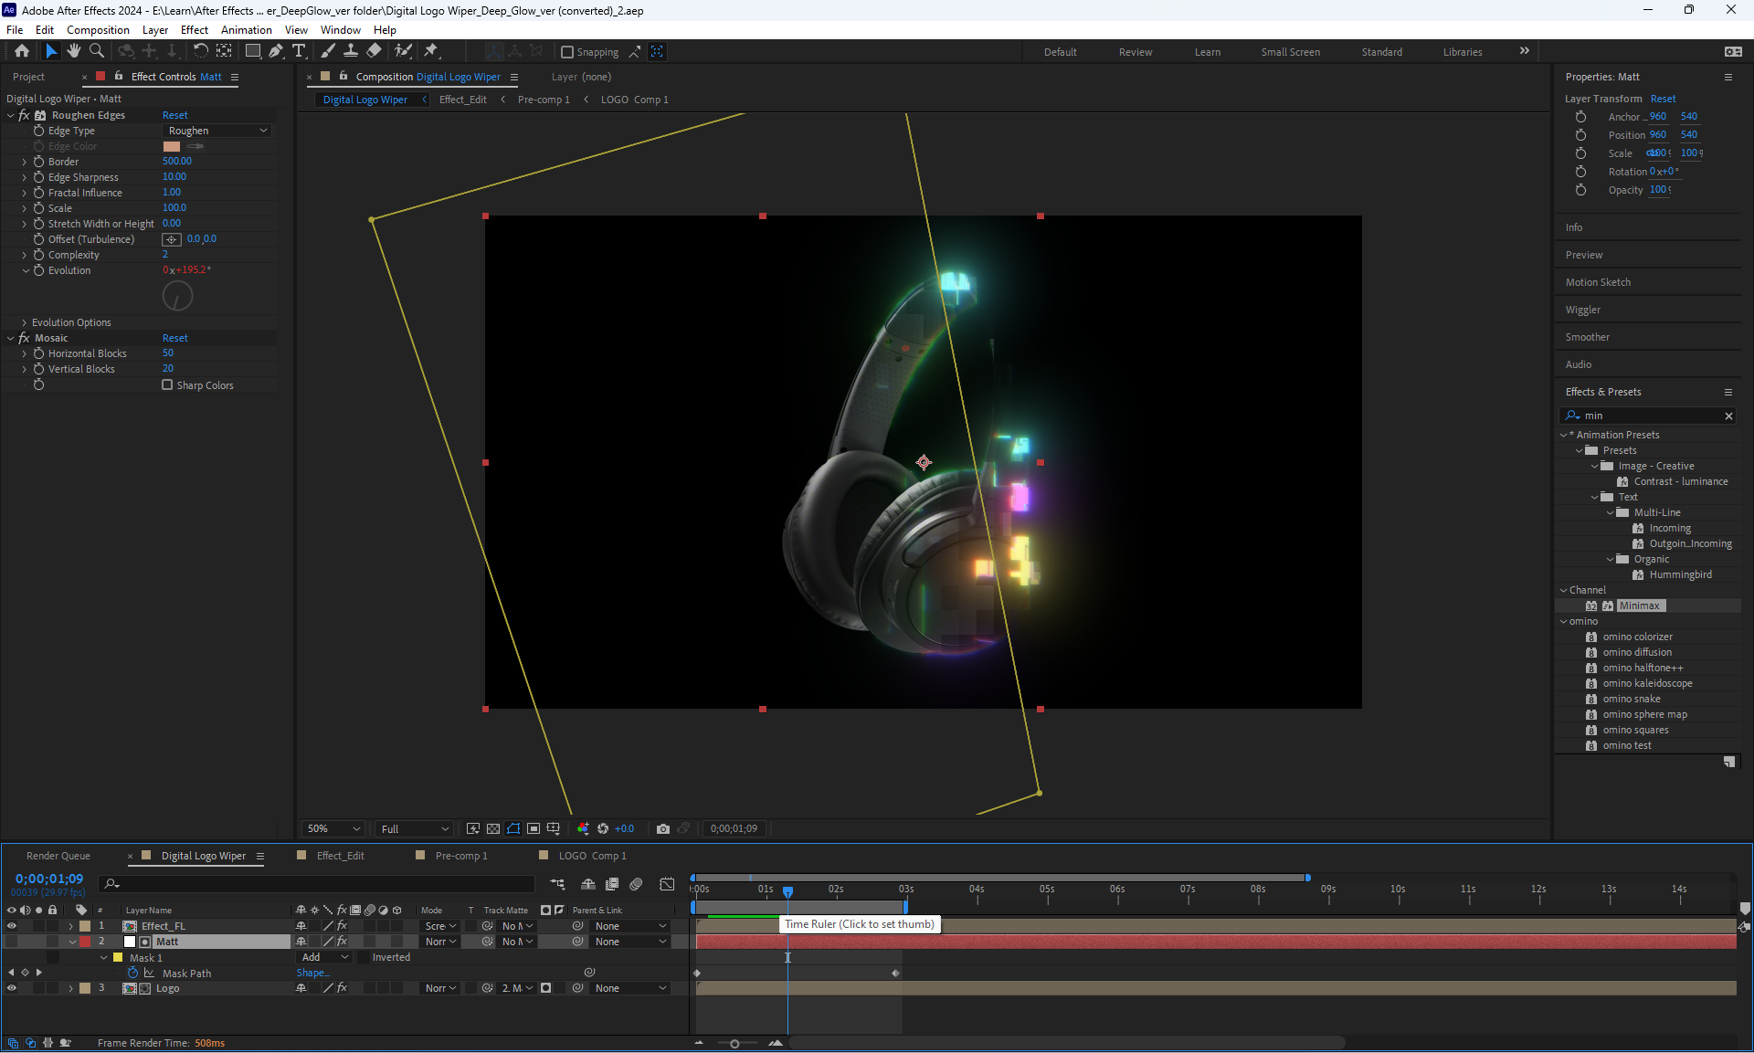Image resolution: width=1754 pixels, height=1053 pixels.
Task: Enable the Snapping checkbox
Action: click(x=567, y=52)
